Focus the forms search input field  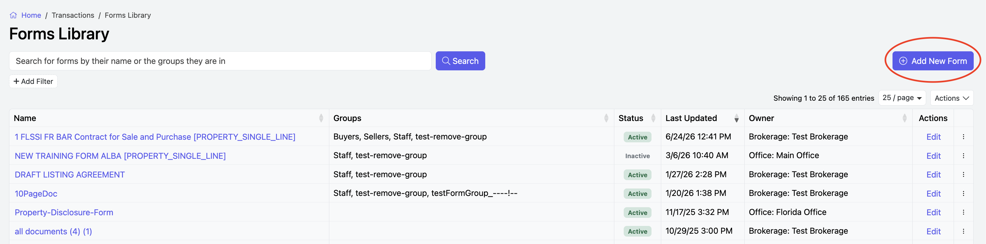220,61
